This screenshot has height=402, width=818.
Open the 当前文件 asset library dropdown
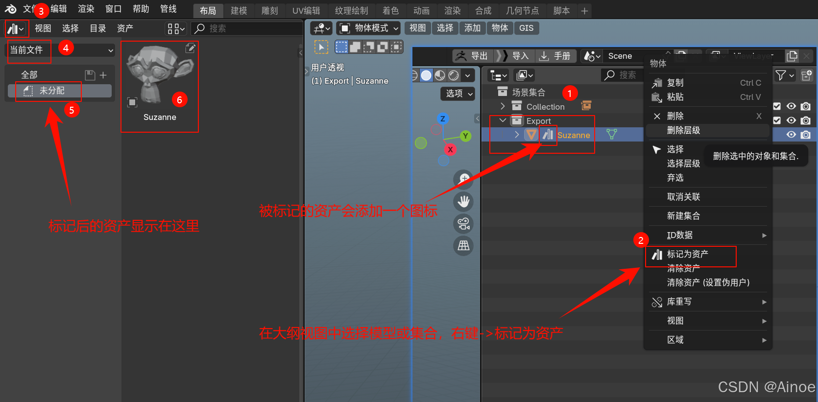click(61, 50)
